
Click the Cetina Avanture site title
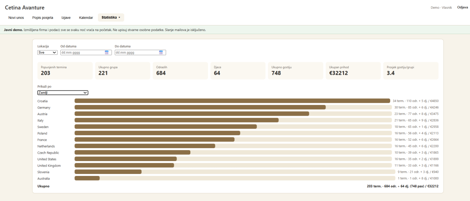(25, 7)
